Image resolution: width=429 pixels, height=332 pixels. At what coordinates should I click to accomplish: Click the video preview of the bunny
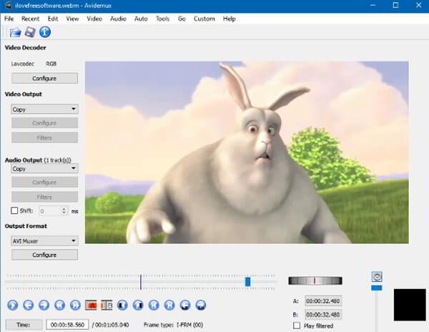[247, 152]
